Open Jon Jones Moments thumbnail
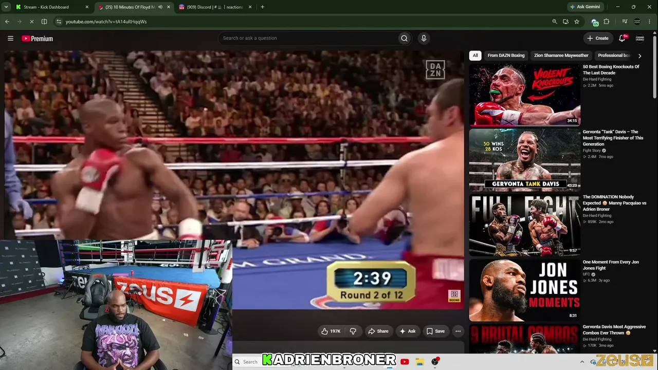 524,290
